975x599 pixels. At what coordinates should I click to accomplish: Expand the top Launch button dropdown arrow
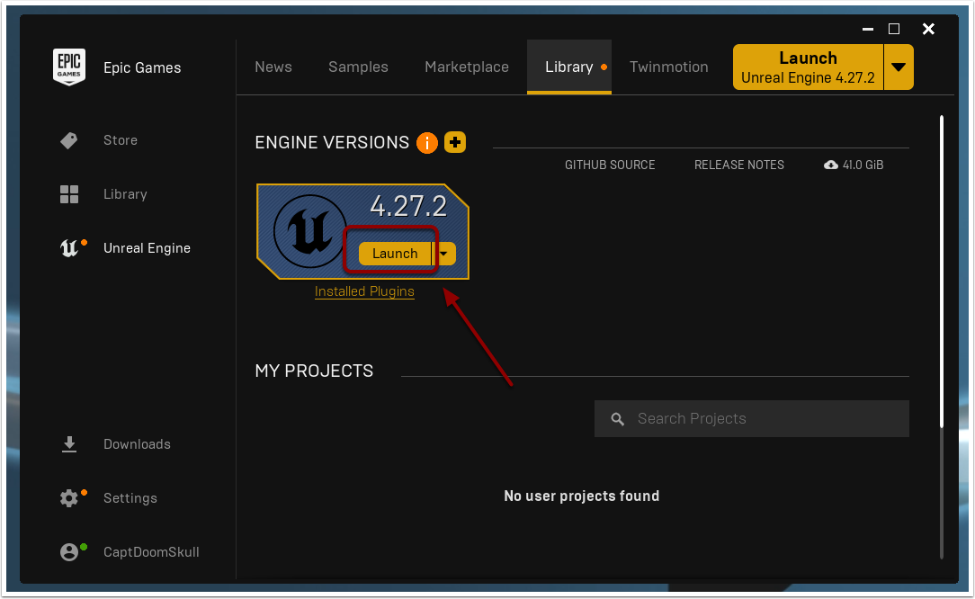899,67
